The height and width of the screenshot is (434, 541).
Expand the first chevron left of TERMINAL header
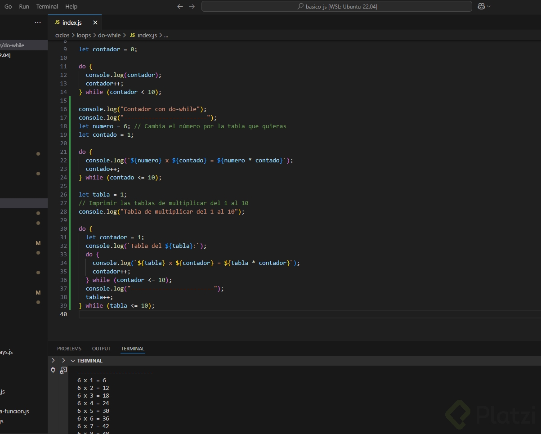tap(54, 361)
